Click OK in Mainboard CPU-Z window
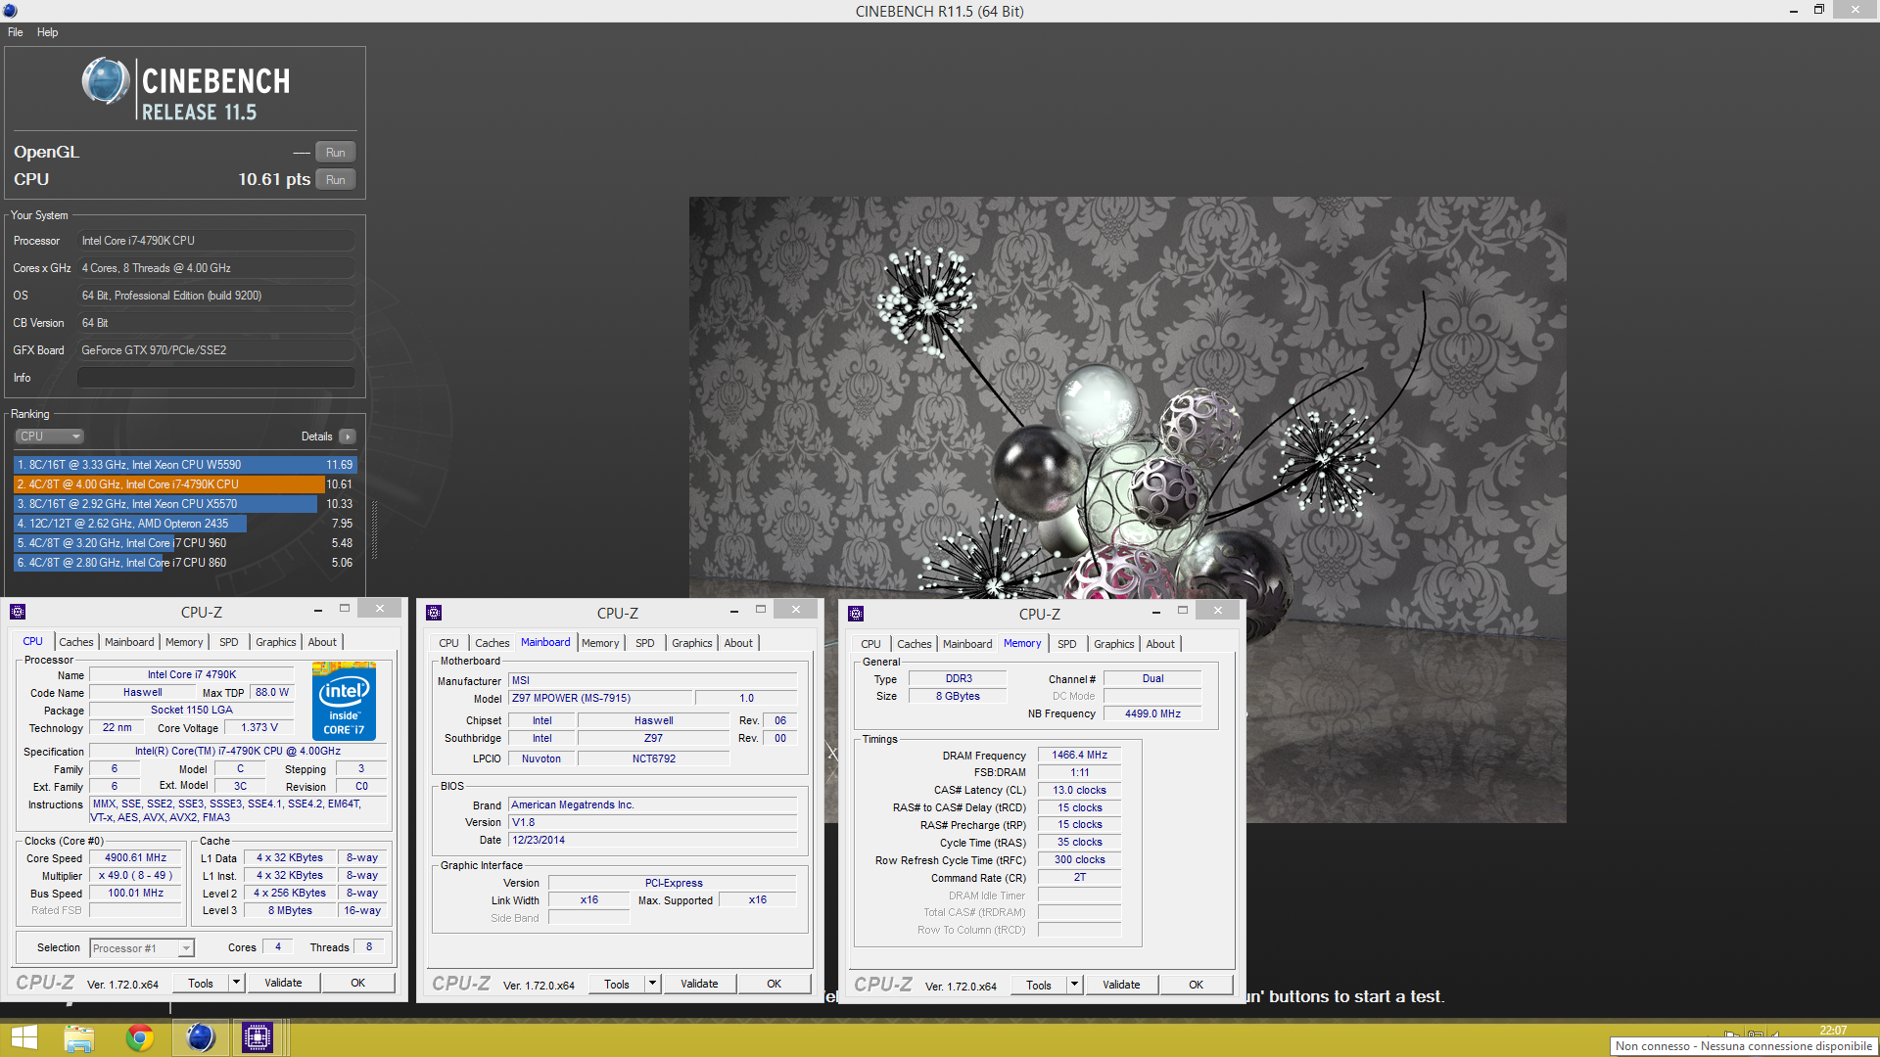Viewport: 1880px width, 1057px height. pyautogui.click(x=775, y=984)
